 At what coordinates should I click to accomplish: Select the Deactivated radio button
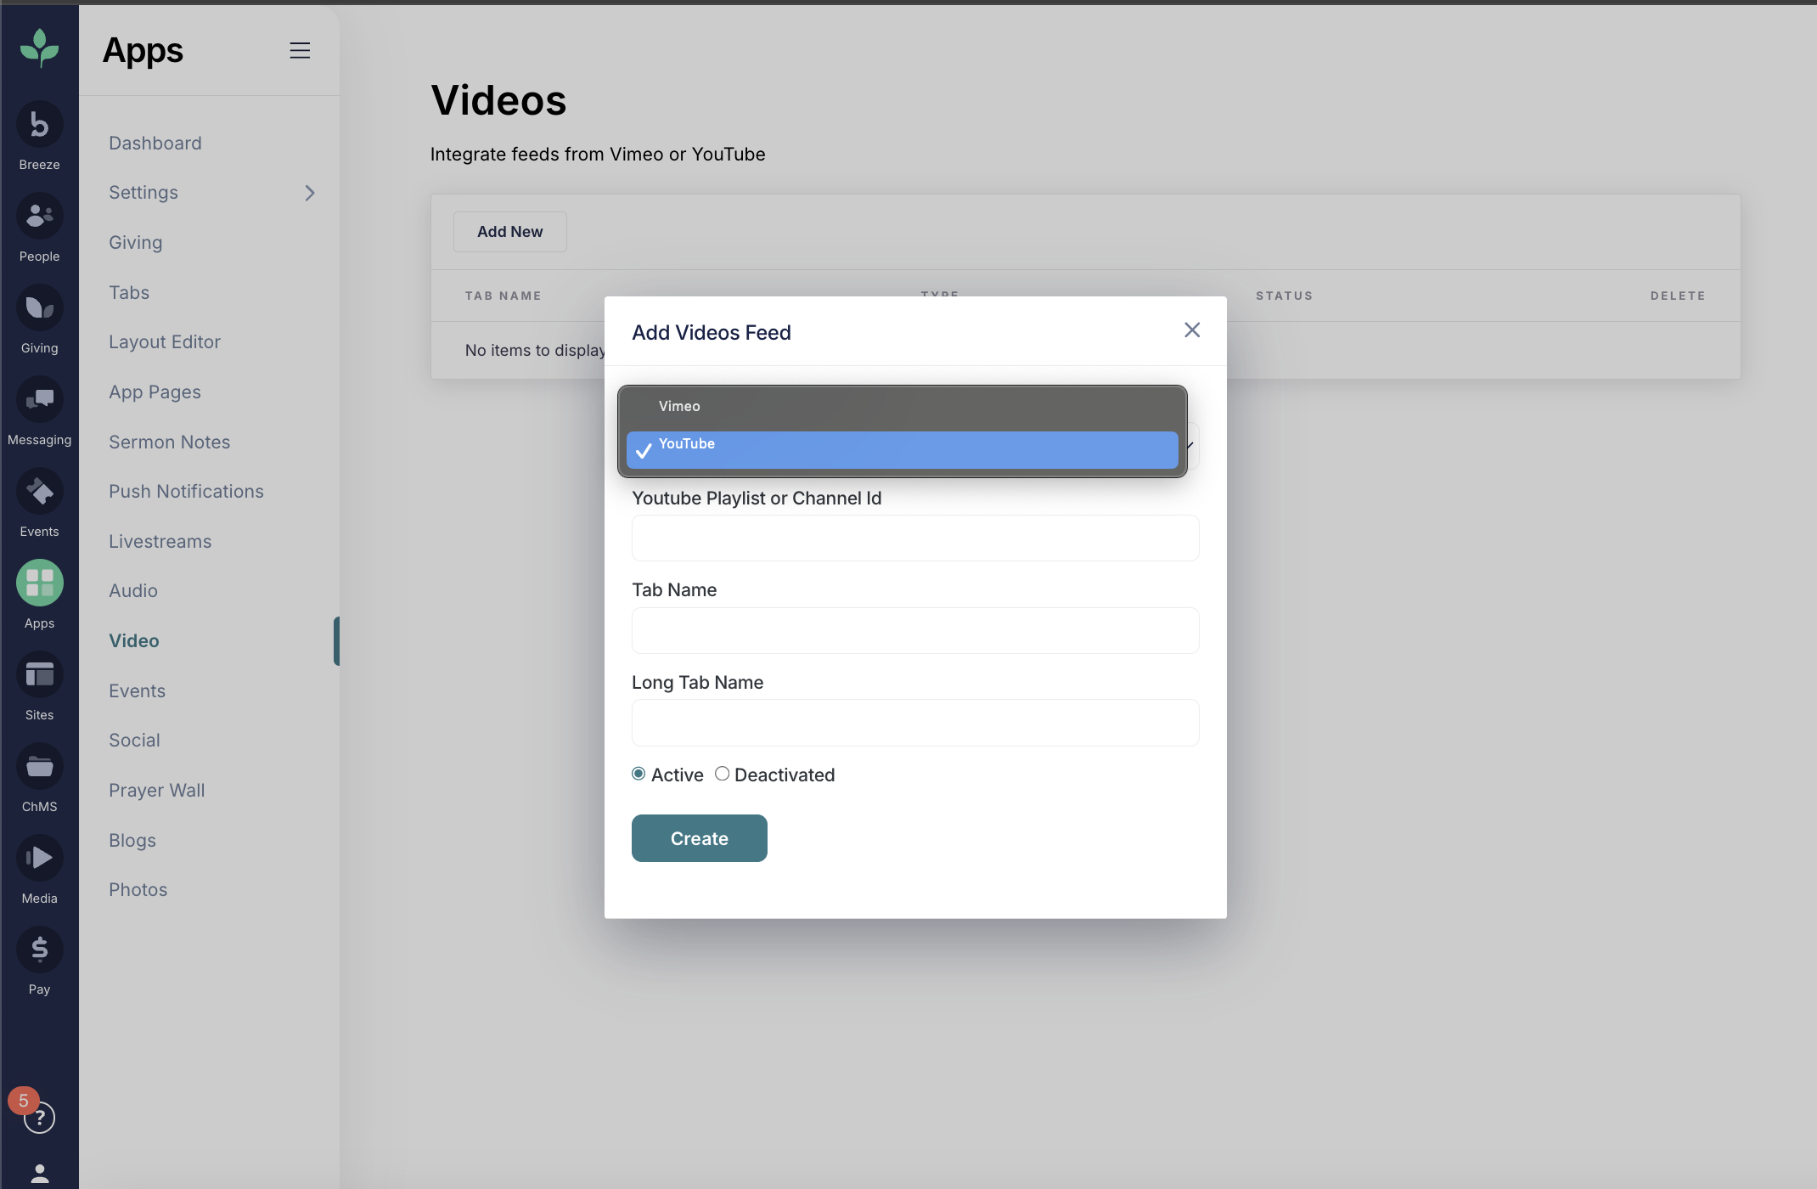point(722,774)
